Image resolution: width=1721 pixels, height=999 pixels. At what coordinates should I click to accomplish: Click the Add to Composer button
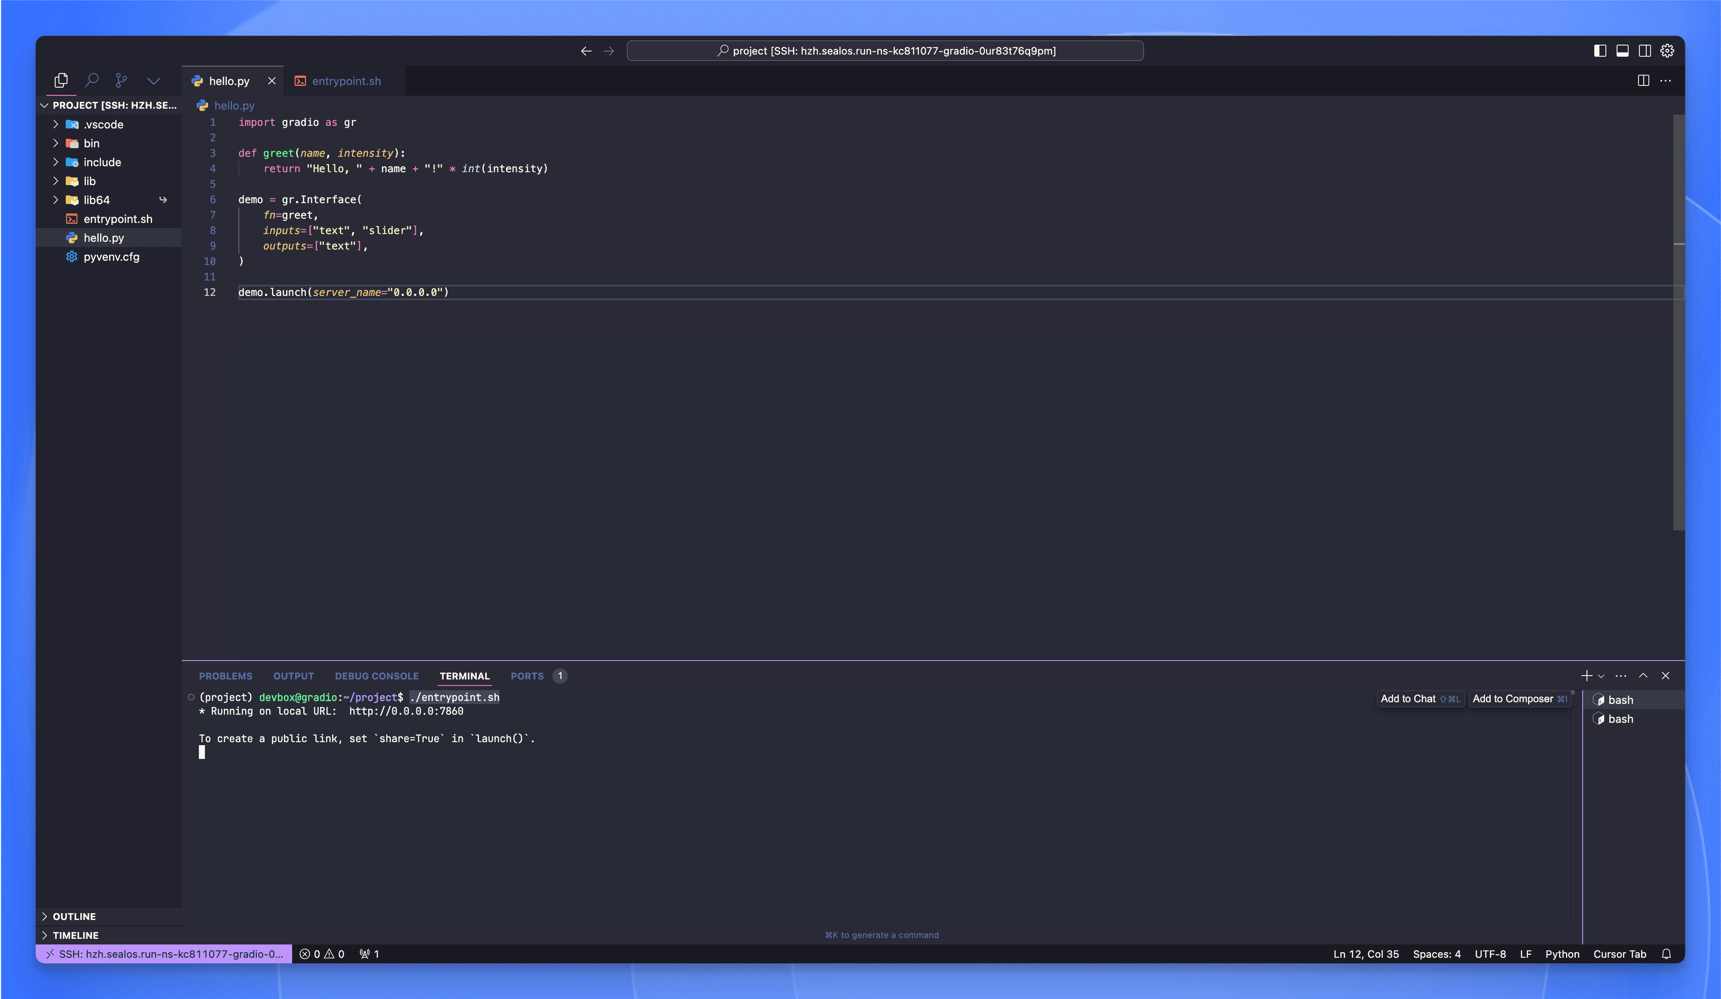point(1520,698)
